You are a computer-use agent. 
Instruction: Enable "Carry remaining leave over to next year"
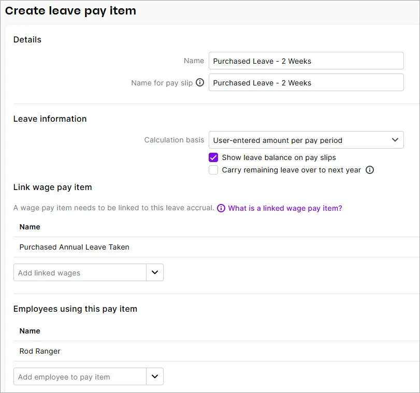coord(213,170)
